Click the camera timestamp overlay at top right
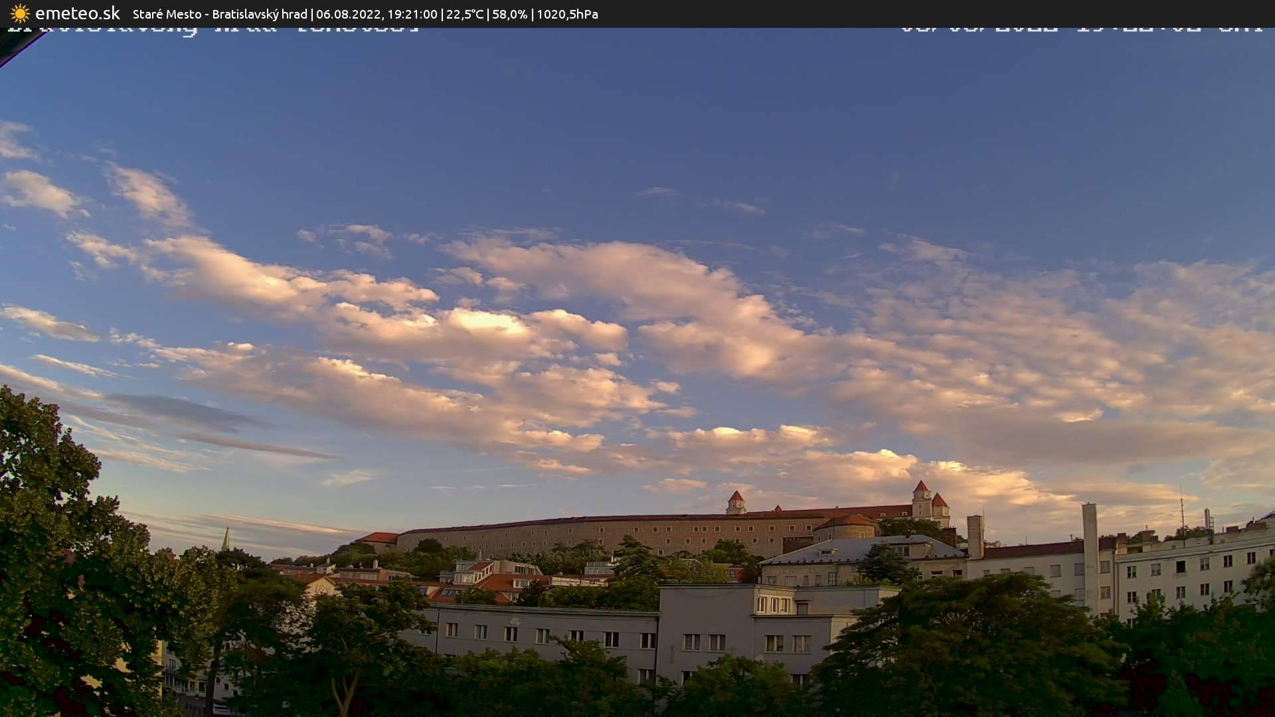The image size is (1275, 717). tap(1080, 29)
